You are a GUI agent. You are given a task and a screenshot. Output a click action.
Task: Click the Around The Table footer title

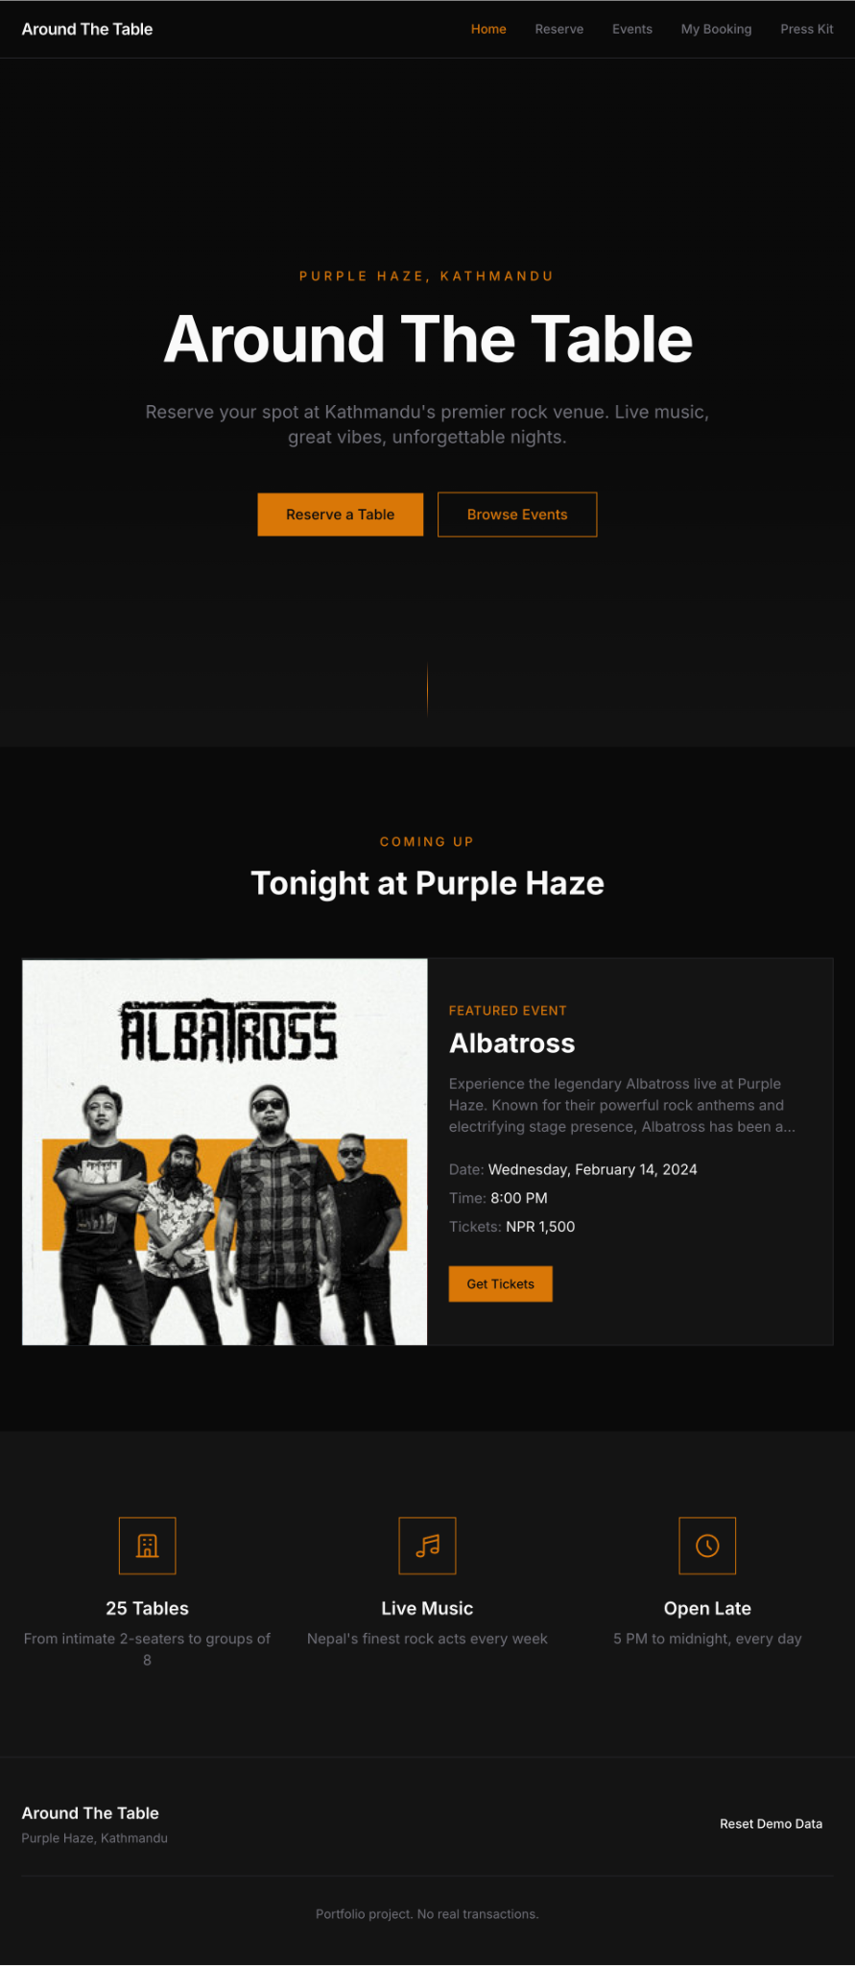90,1812
